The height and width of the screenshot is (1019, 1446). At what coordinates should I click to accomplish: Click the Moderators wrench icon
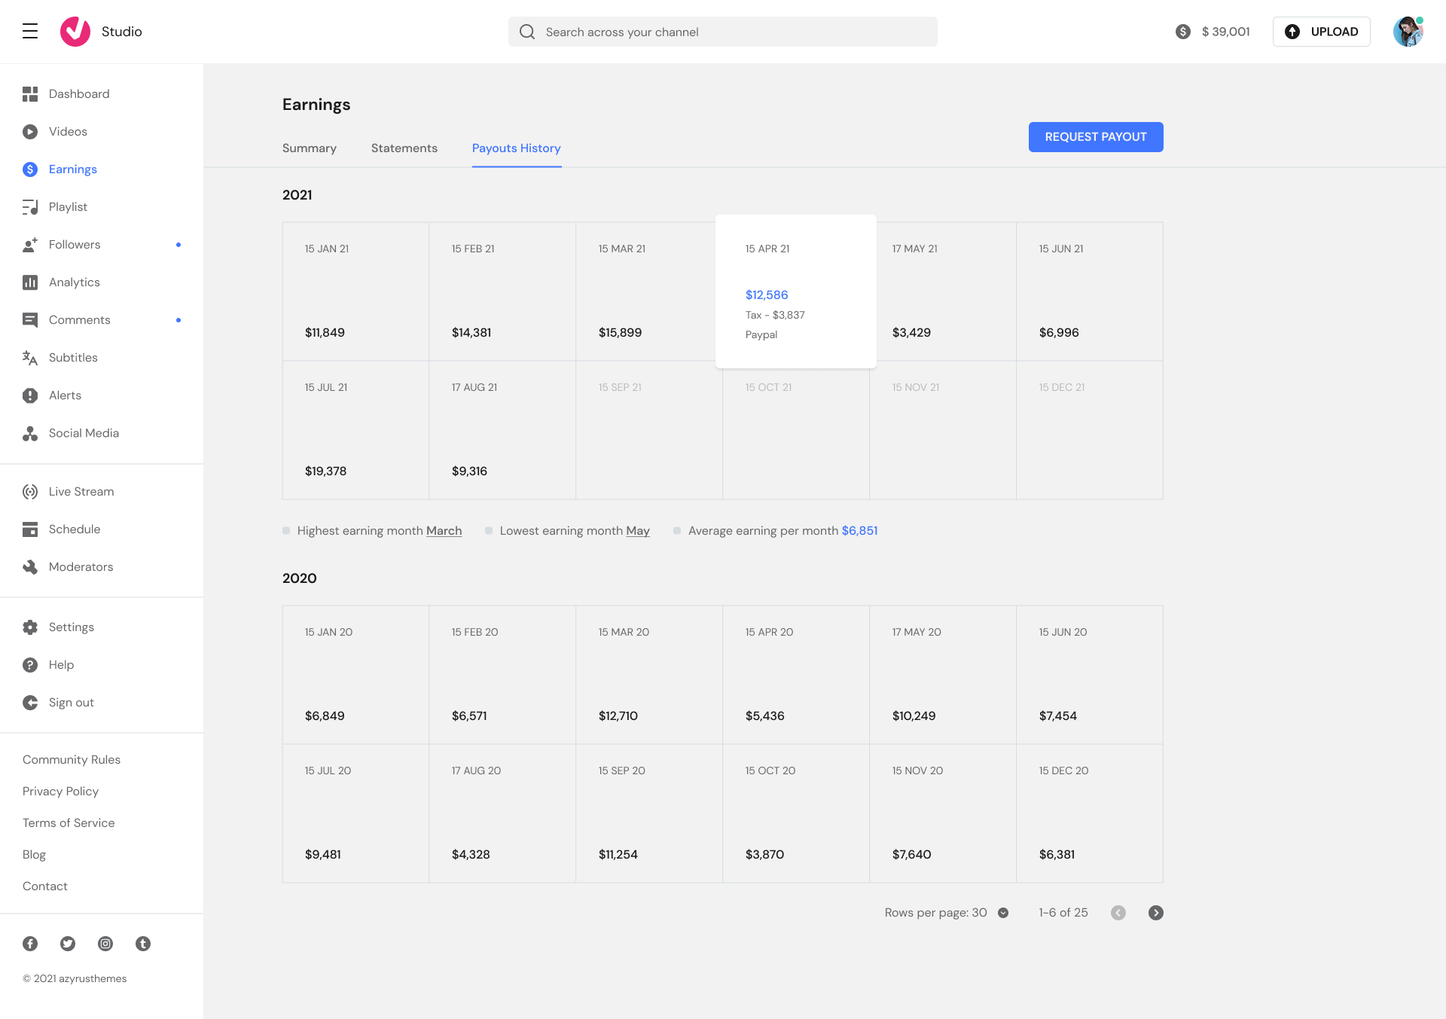pyautogui.click(x=30, y=567)
